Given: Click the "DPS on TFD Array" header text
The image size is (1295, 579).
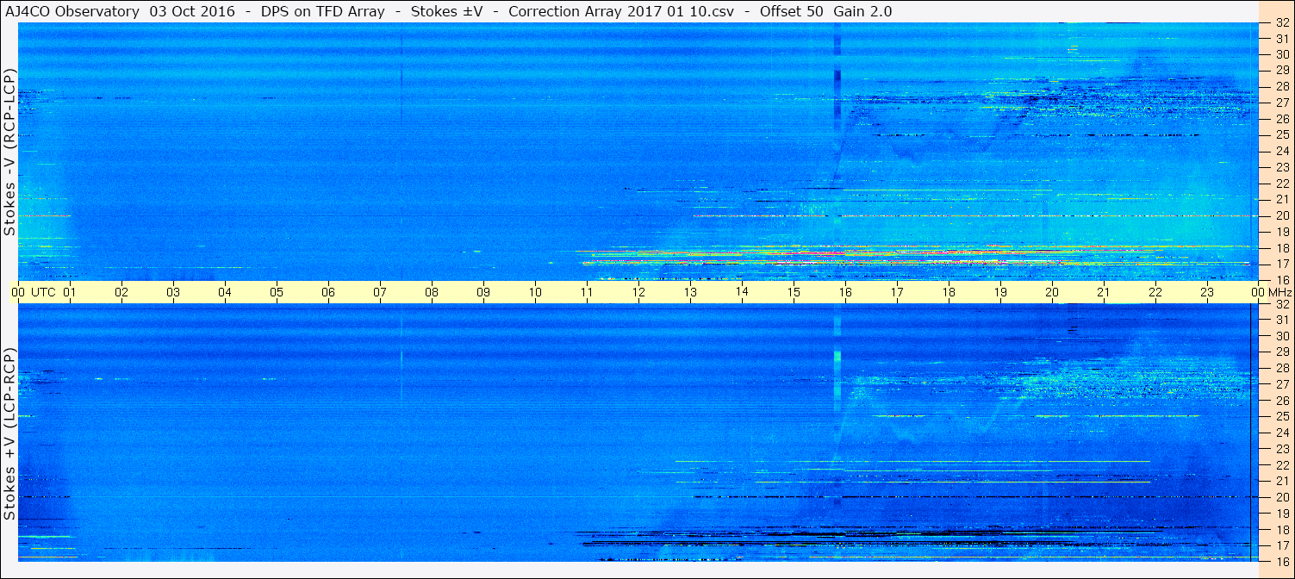Looking at the screenshot, I should [322, 11].
